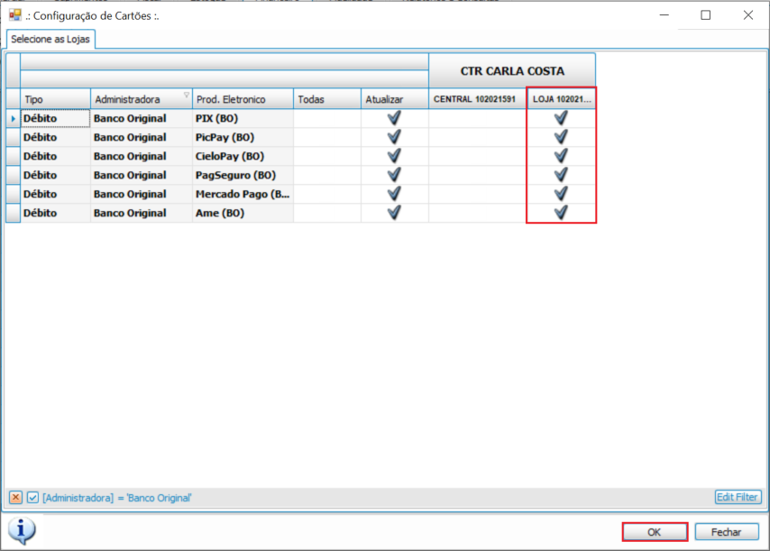Viewport: 770px width, 551px height.
Task: Check CENTRAL cell for Ame (BO) row
Action: click(477, 213)
